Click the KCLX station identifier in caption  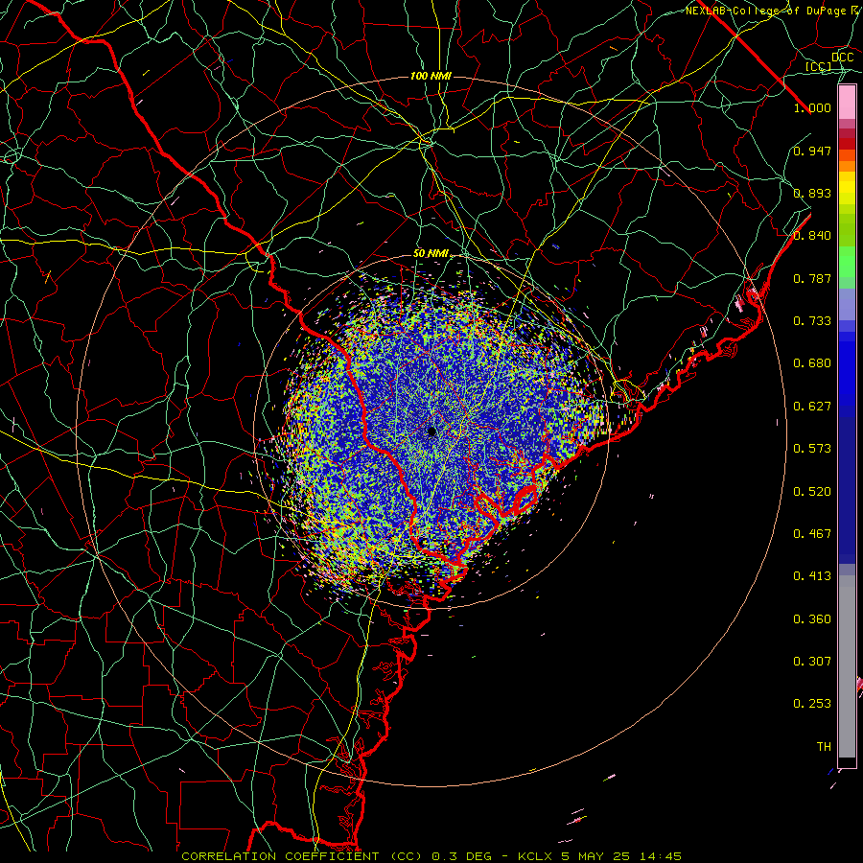pyautogui.click(x=535, y=856)
